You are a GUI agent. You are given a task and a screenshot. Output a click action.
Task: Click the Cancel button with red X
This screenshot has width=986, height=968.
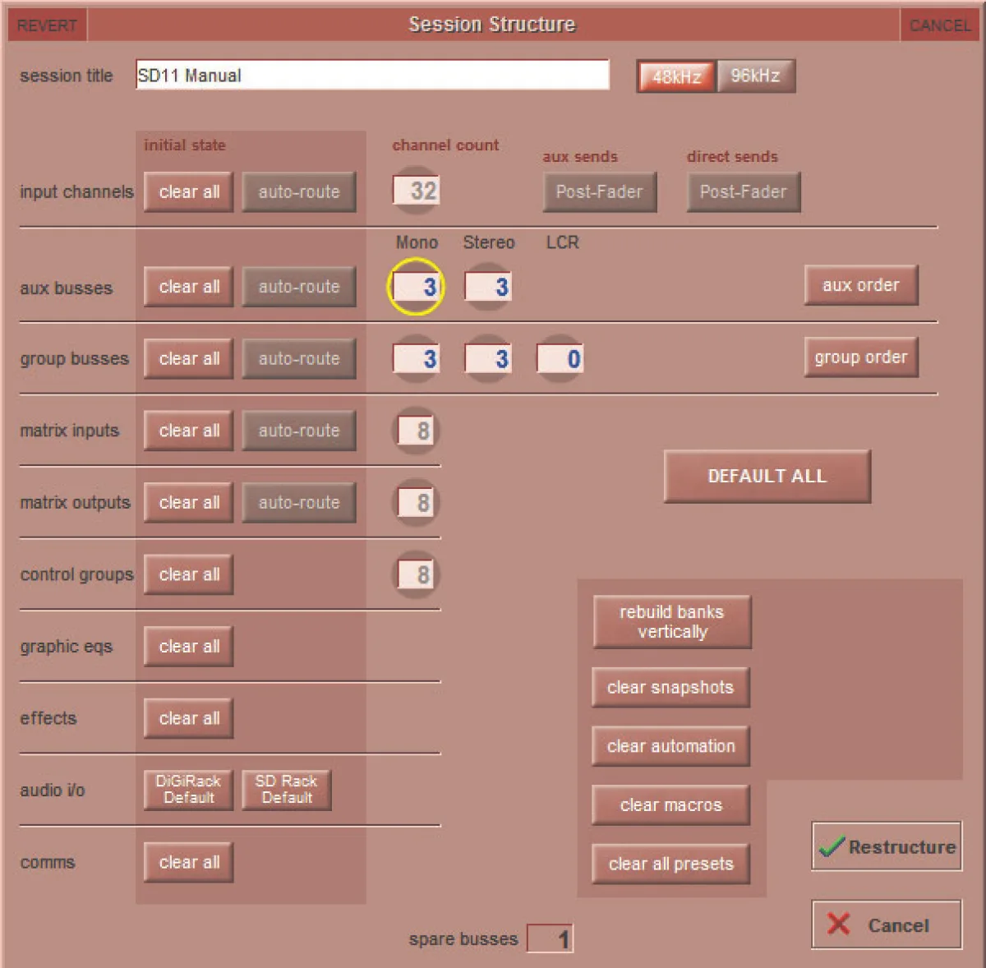point(887,925)
